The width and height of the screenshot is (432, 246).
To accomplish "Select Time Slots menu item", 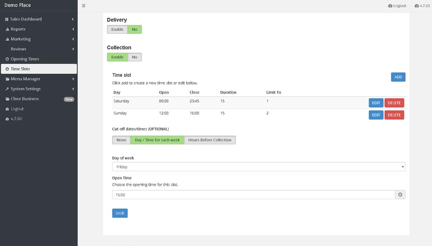I will point(39,69).
